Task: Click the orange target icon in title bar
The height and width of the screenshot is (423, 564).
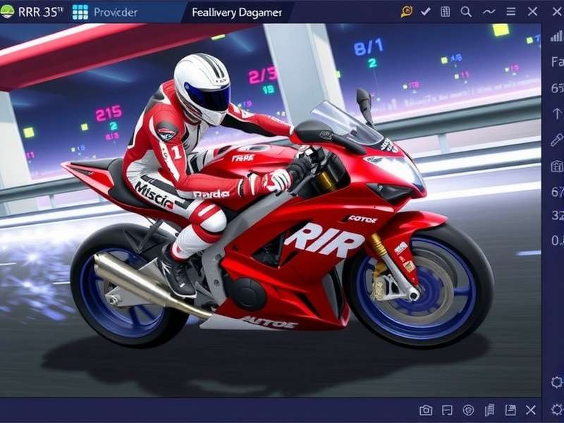Action: point(407,11)
